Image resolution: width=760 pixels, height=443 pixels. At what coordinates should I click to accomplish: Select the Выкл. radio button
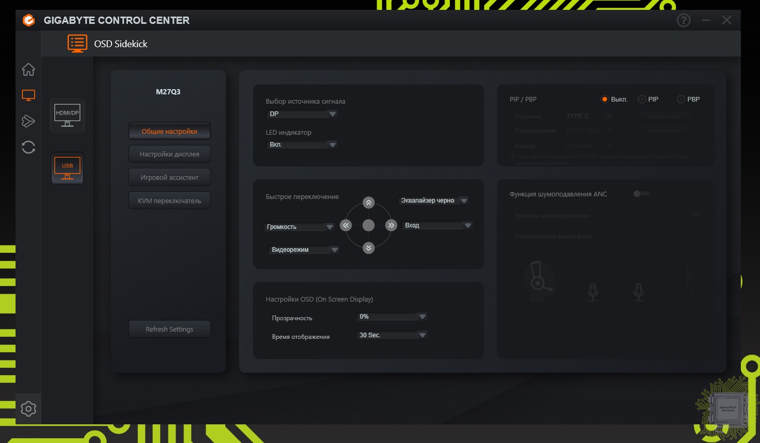point(604,99)
